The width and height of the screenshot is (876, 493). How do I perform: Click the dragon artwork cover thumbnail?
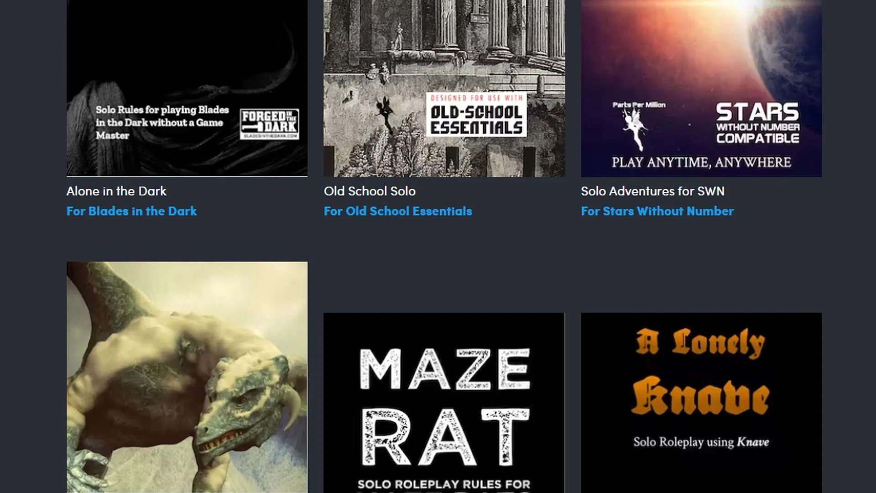click(x=187, y=377)
